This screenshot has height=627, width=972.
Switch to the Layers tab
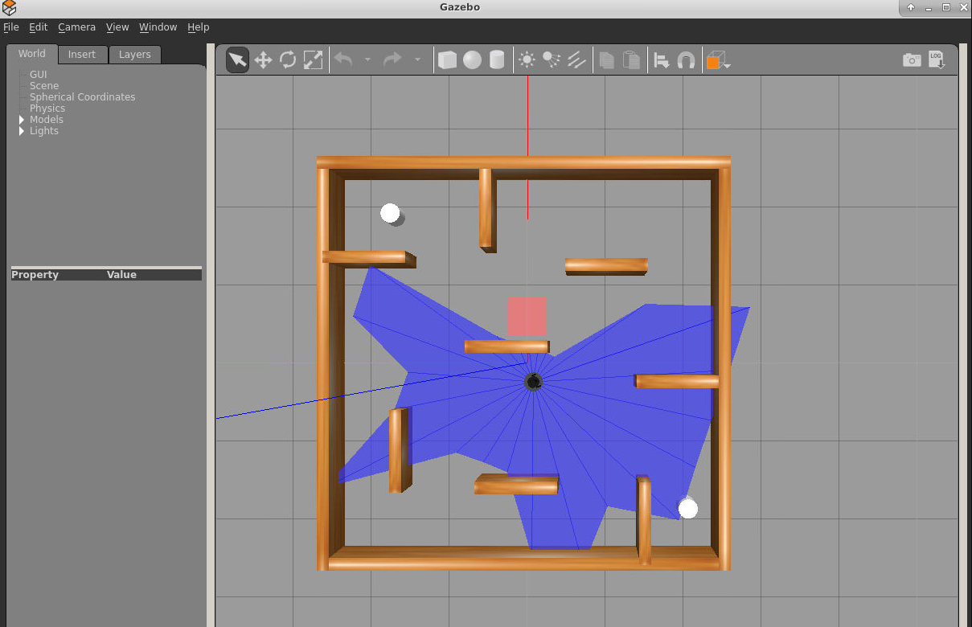point(134,55)
